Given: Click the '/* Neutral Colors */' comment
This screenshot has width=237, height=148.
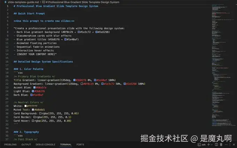Looking at the screenshot, I should tap(29, 103).
